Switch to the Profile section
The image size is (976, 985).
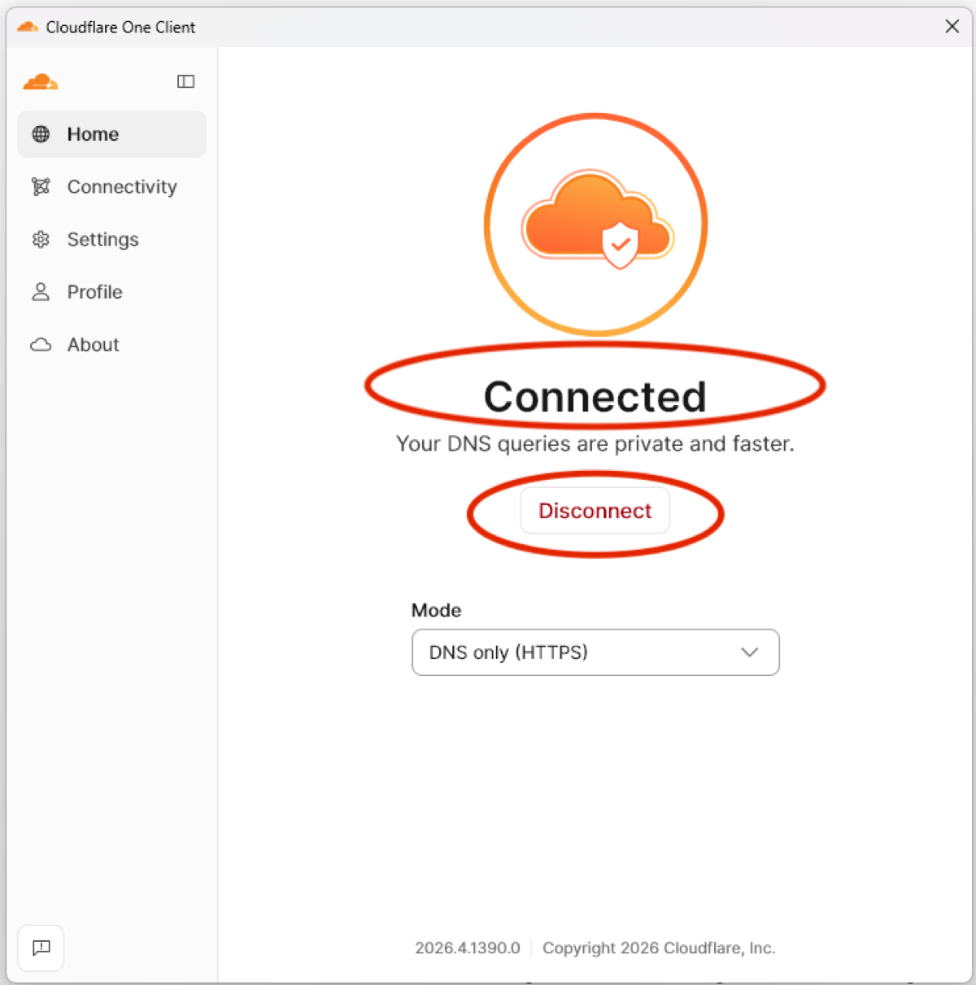point(111,292)
